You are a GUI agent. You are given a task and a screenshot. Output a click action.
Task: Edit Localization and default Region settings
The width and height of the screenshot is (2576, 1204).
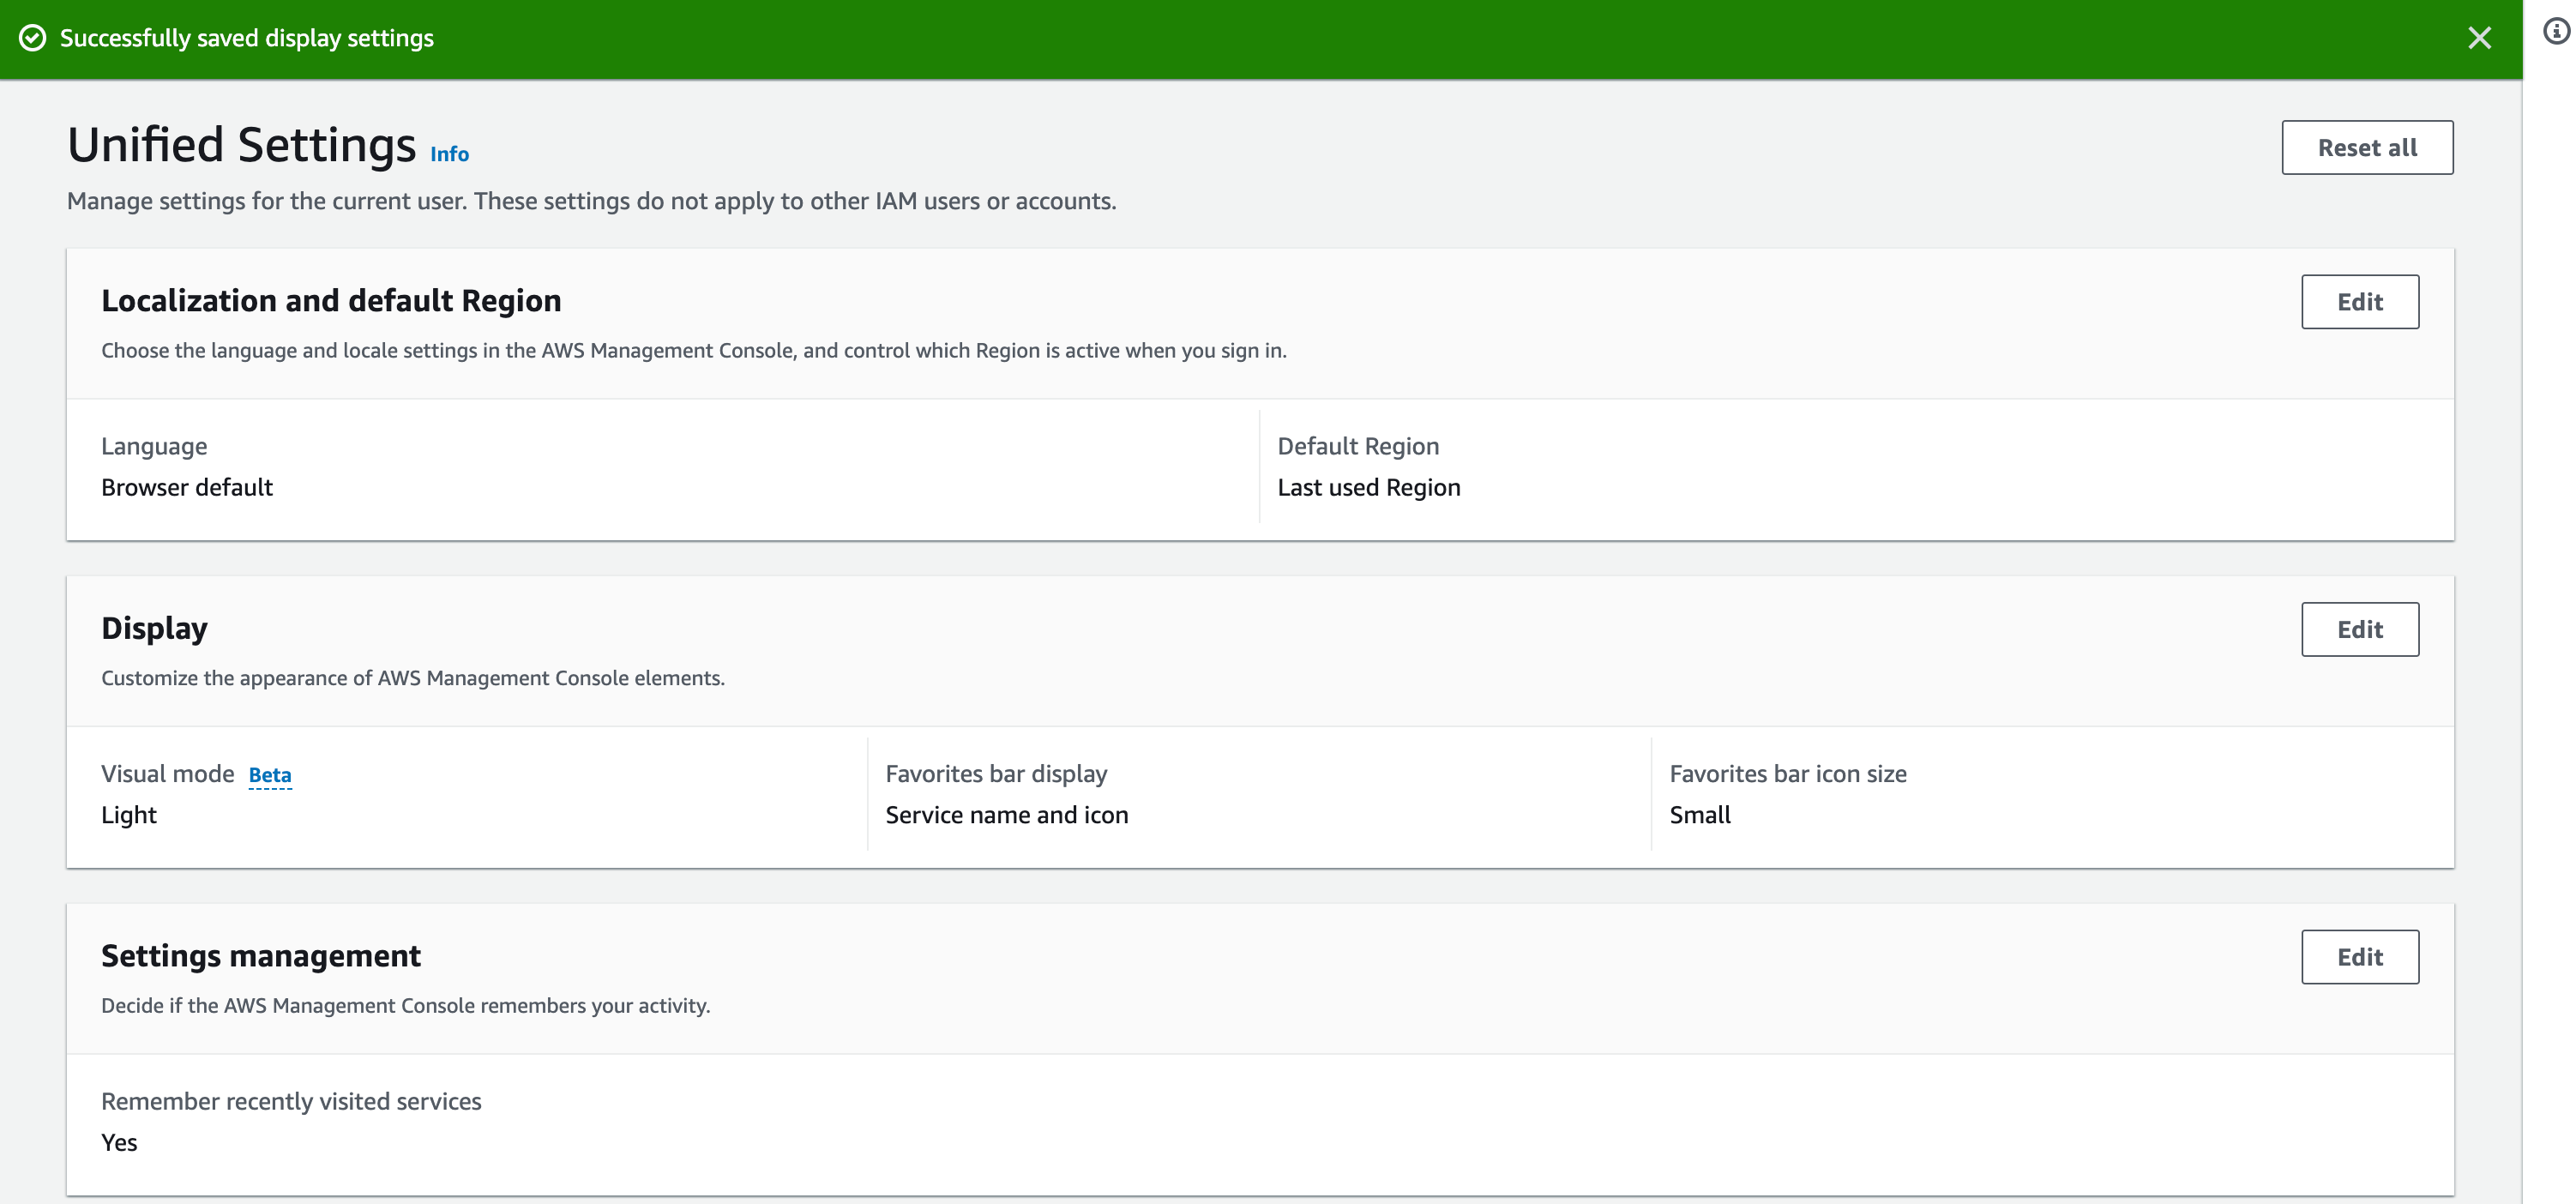(2360, 302)
